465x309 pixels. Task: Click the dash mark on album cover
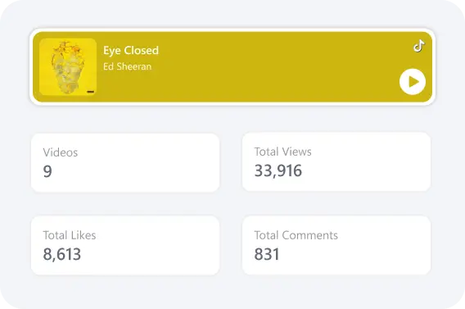(x=90, y=92)
